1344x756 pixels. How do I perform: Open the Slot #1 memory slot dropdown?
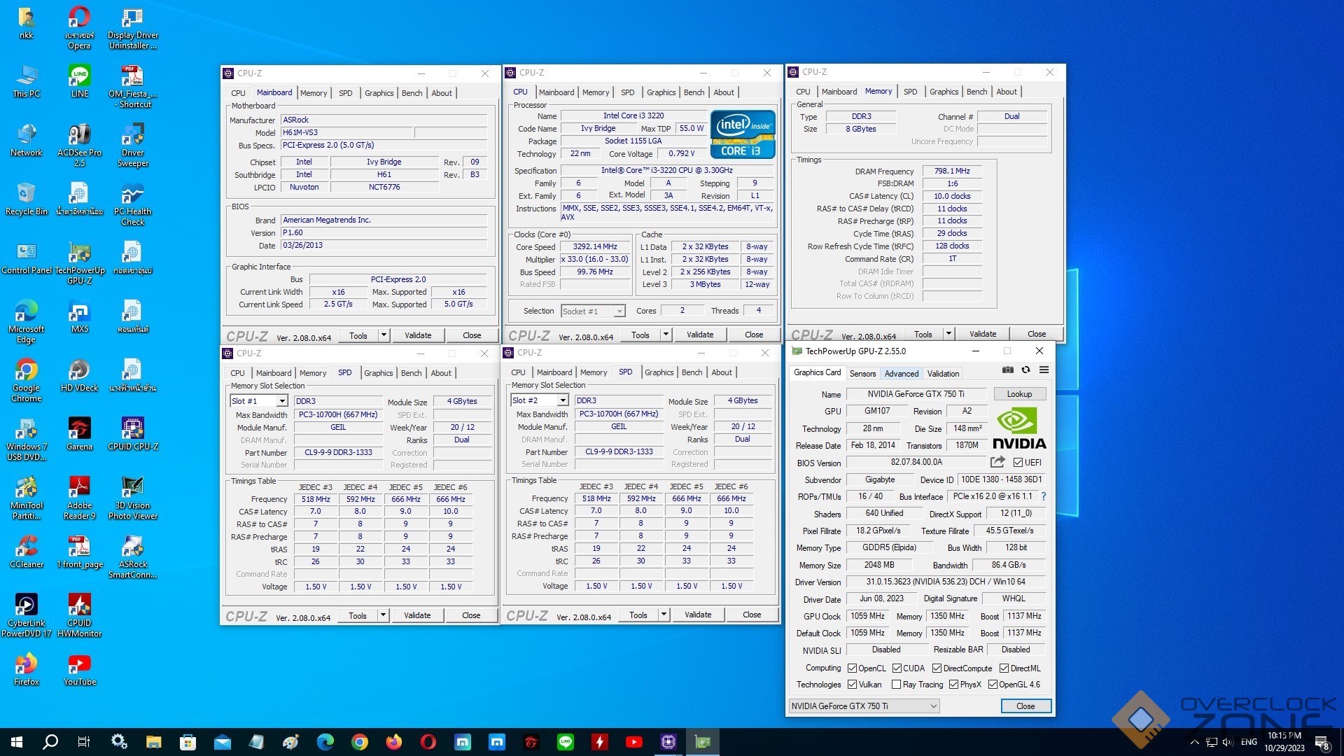[281, 401]
